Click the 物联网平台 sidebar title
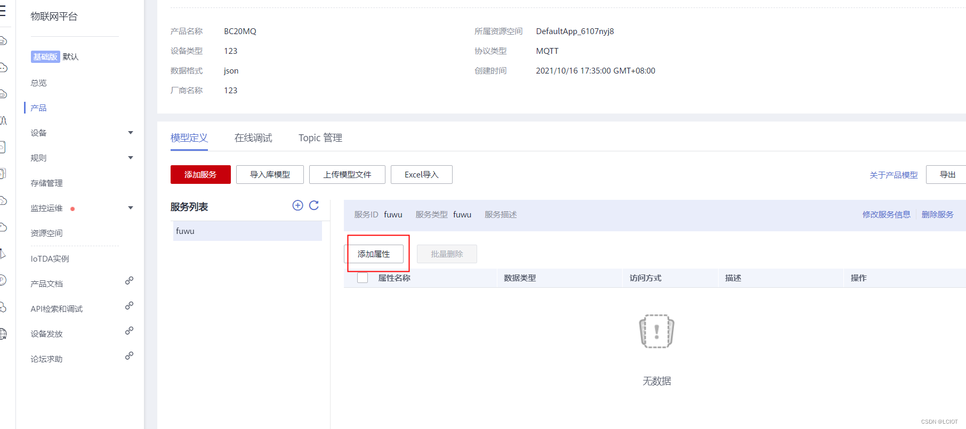Viewport: 966px width, 429px height. pos(54,17)
